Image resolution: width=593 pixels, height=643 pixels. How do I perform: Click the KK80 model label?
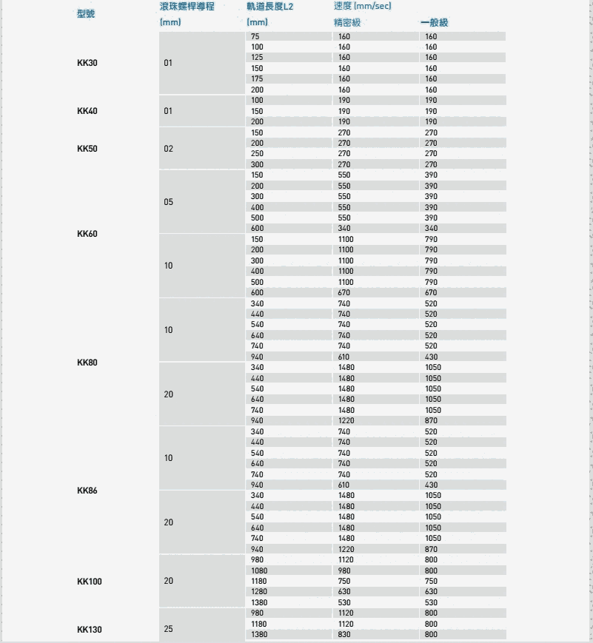click(x=87, y=363)
